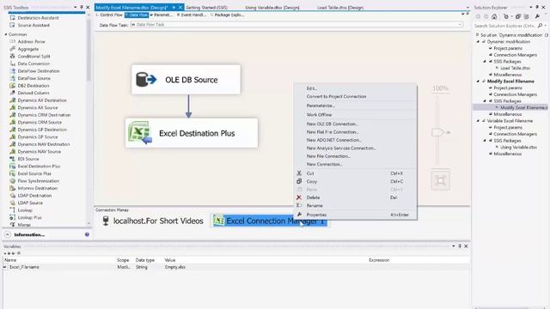550x309 pixels.
Task: Click the search magnifier in Solution Explorer
Action: 540,26
